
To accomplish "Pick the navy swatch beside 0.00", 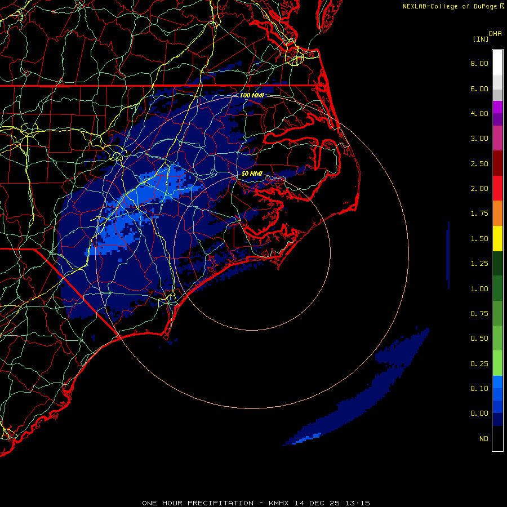I will (497, 420).
